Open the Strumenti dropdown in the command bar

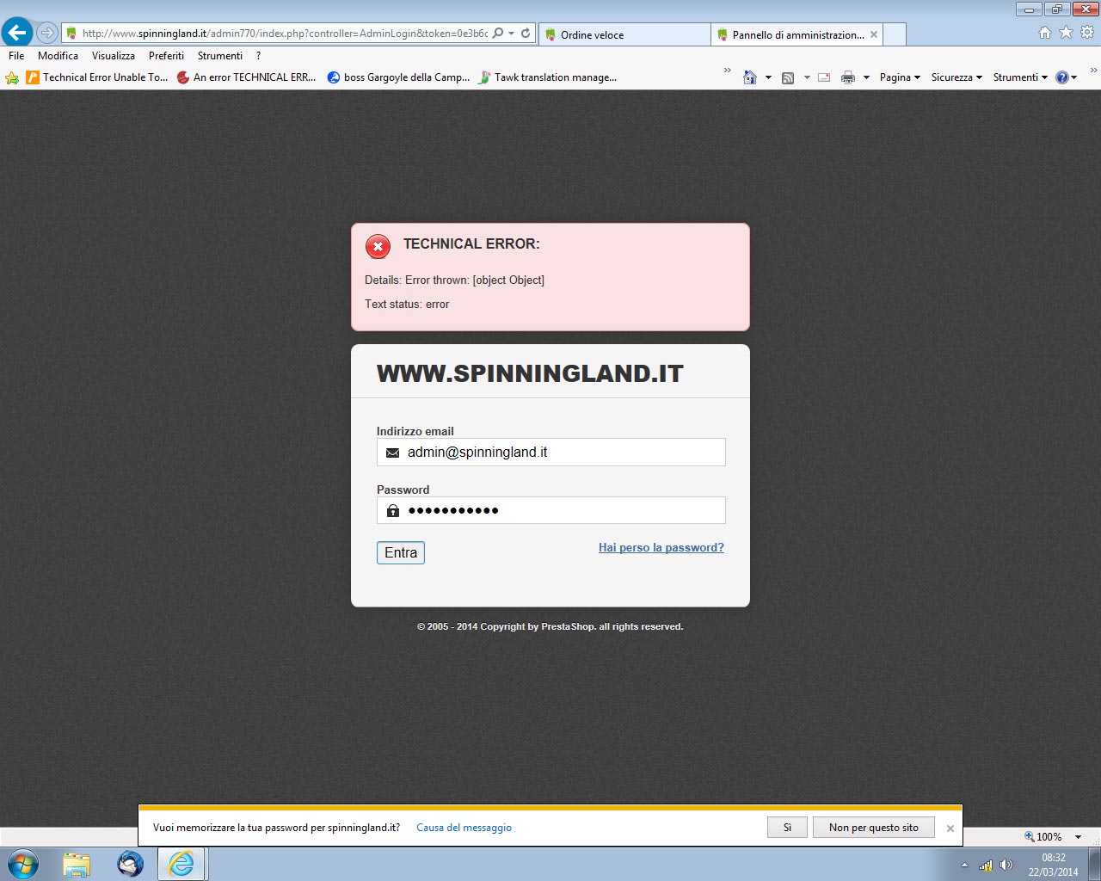[x=1020, y=77]
